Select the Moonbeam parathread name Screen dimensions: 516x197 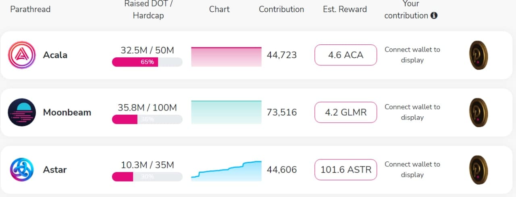(67, 112)
